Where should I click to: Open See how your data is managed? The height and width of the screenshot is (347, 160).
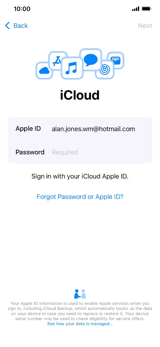[x=80, y=324]
